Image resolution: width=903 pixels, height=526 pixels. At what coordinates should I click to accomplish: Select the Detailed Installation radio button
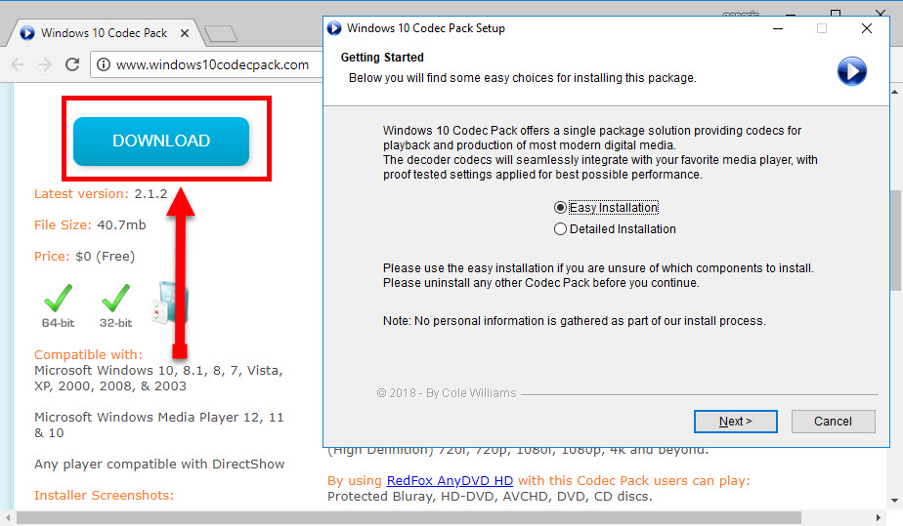560,228
